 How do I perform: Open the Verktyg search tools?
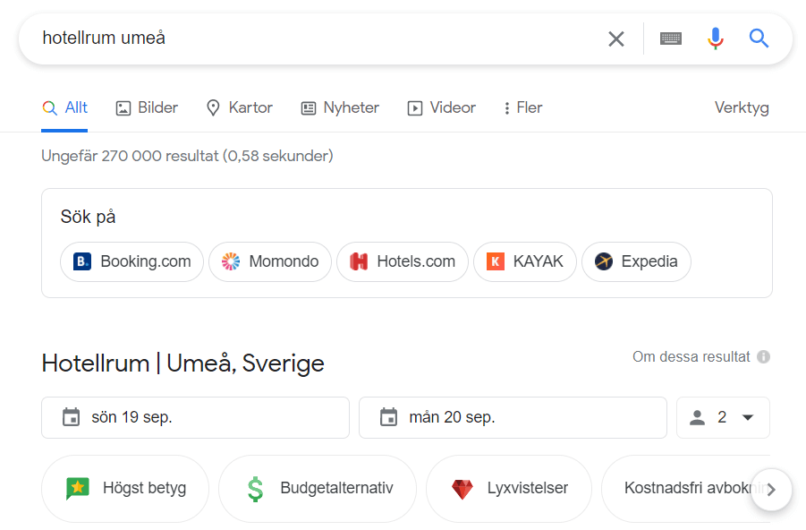click(x=742, y=108)
